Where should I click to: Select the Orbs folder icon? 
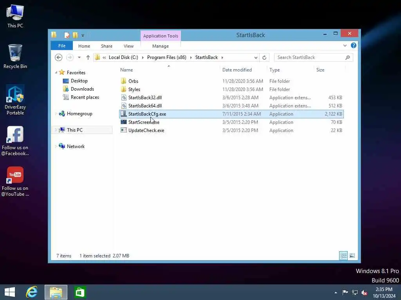[123, 81]
